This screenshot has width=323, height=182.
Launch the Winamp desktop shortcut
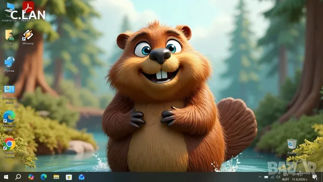(x=28, y=37)
